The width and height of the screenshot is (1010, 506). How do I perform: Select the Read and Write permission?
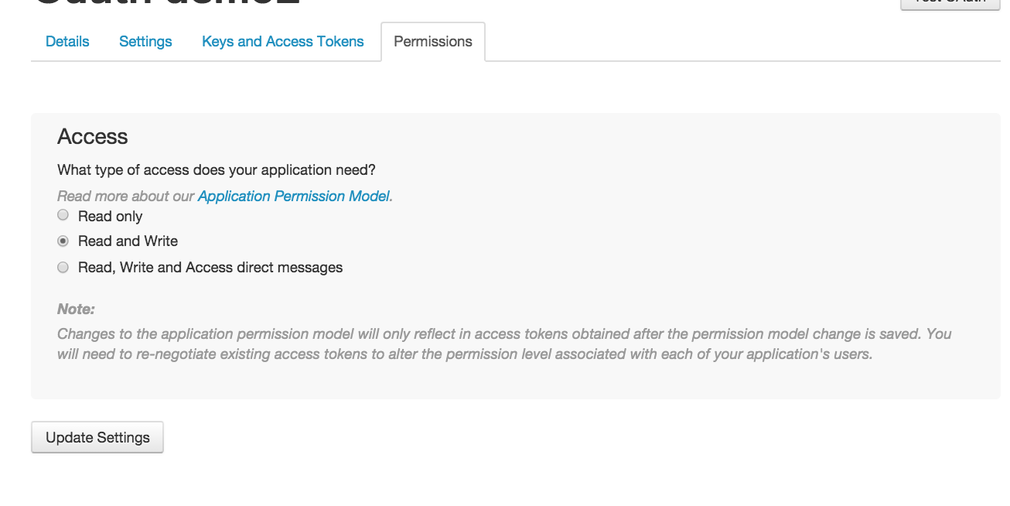pyautogui.click(x=63, y=241)
